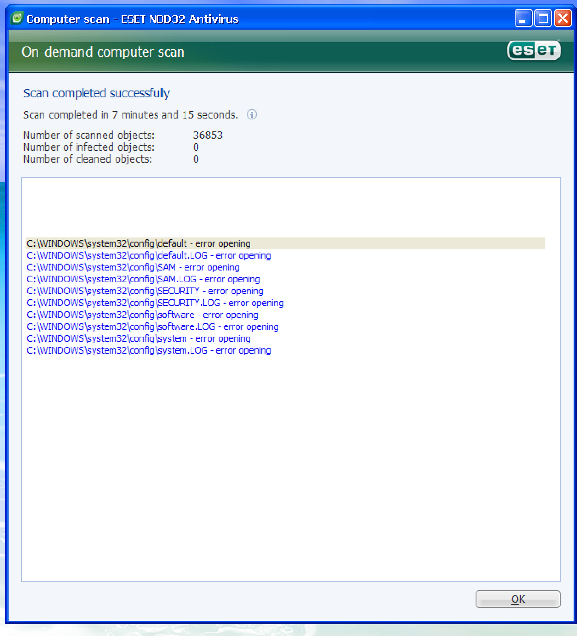This screenshot has width=577, height=636.
Task: Select the config\system error opening entry
Action: 138,339
